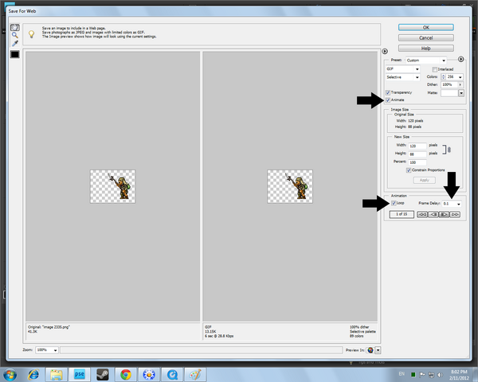This screenshot has width=478, height=382.
Task: Click the Original "image 2335.png" info text
Action: click(49, 327)
